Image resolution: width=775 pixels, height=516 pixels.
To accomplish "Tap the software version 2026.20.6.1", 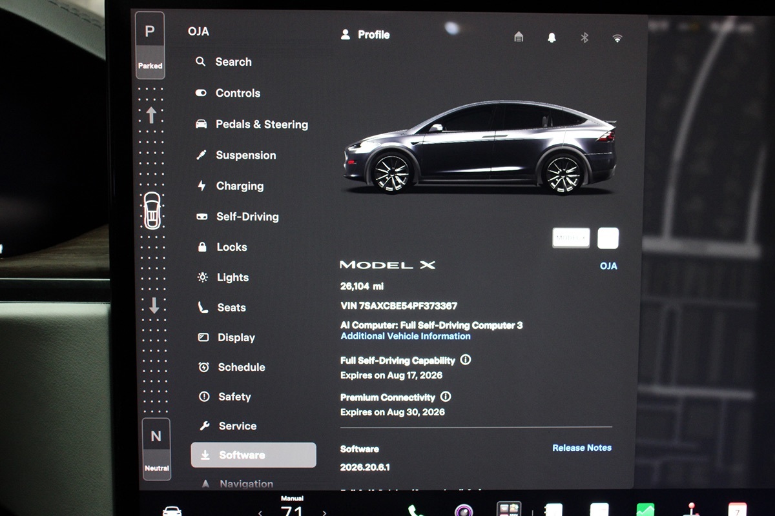I will click(x=365, y=467).
